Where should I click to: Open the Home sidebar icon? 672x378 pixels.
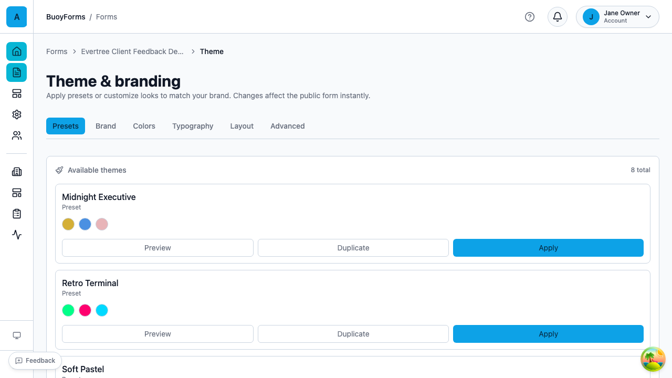[x=16, y=51]
